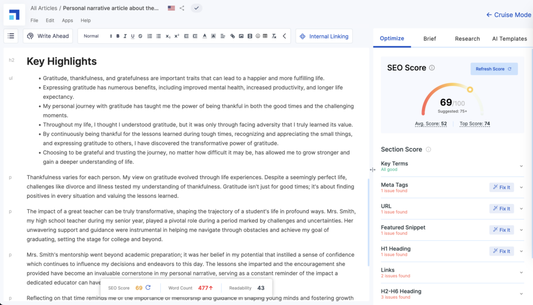Viewport: 533px width, 305px height.
Task: Open the document outline icon near Write Ahead
Action: point(11,35)
